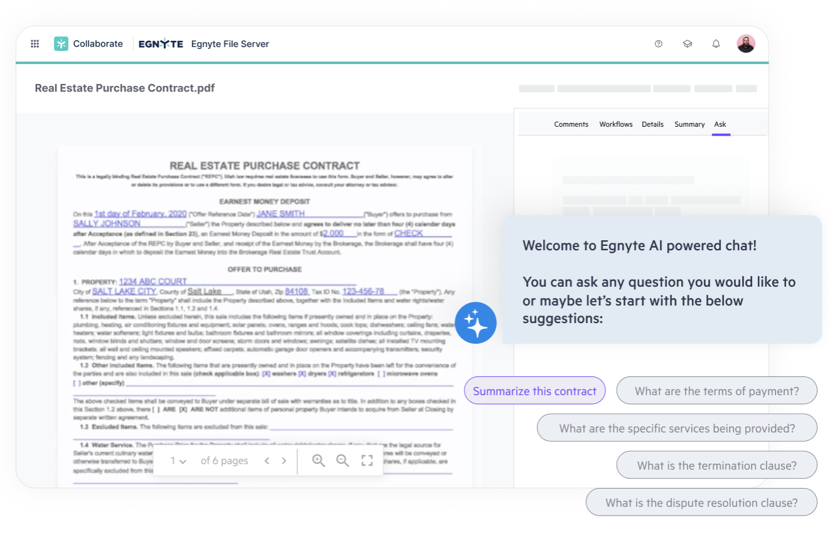Open the apps grid menu
This screenshot has height=537, width=835.
35,44
